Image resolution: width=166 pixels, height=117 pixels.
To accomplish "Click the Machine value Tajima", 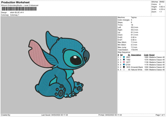I will 134,17.
